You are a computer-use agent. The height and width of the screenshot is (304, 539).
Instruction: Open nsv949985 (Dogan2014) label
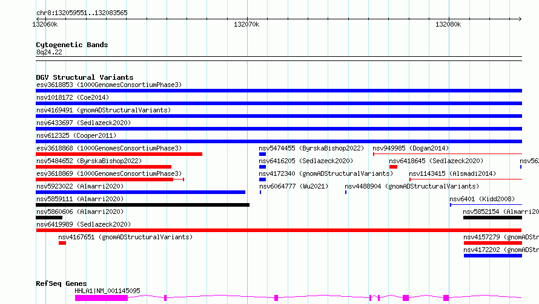[411, 148]
